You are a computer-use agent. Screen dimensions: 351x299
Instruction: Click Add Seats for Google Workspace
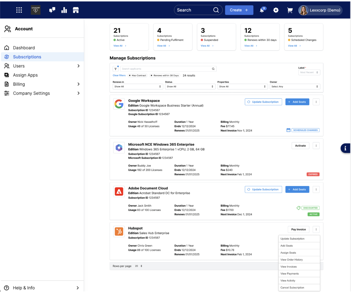tap(297, 102)
